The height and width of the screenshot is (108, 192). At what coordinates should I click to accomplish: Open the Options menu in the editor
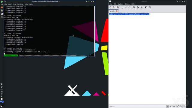(121, 4)
